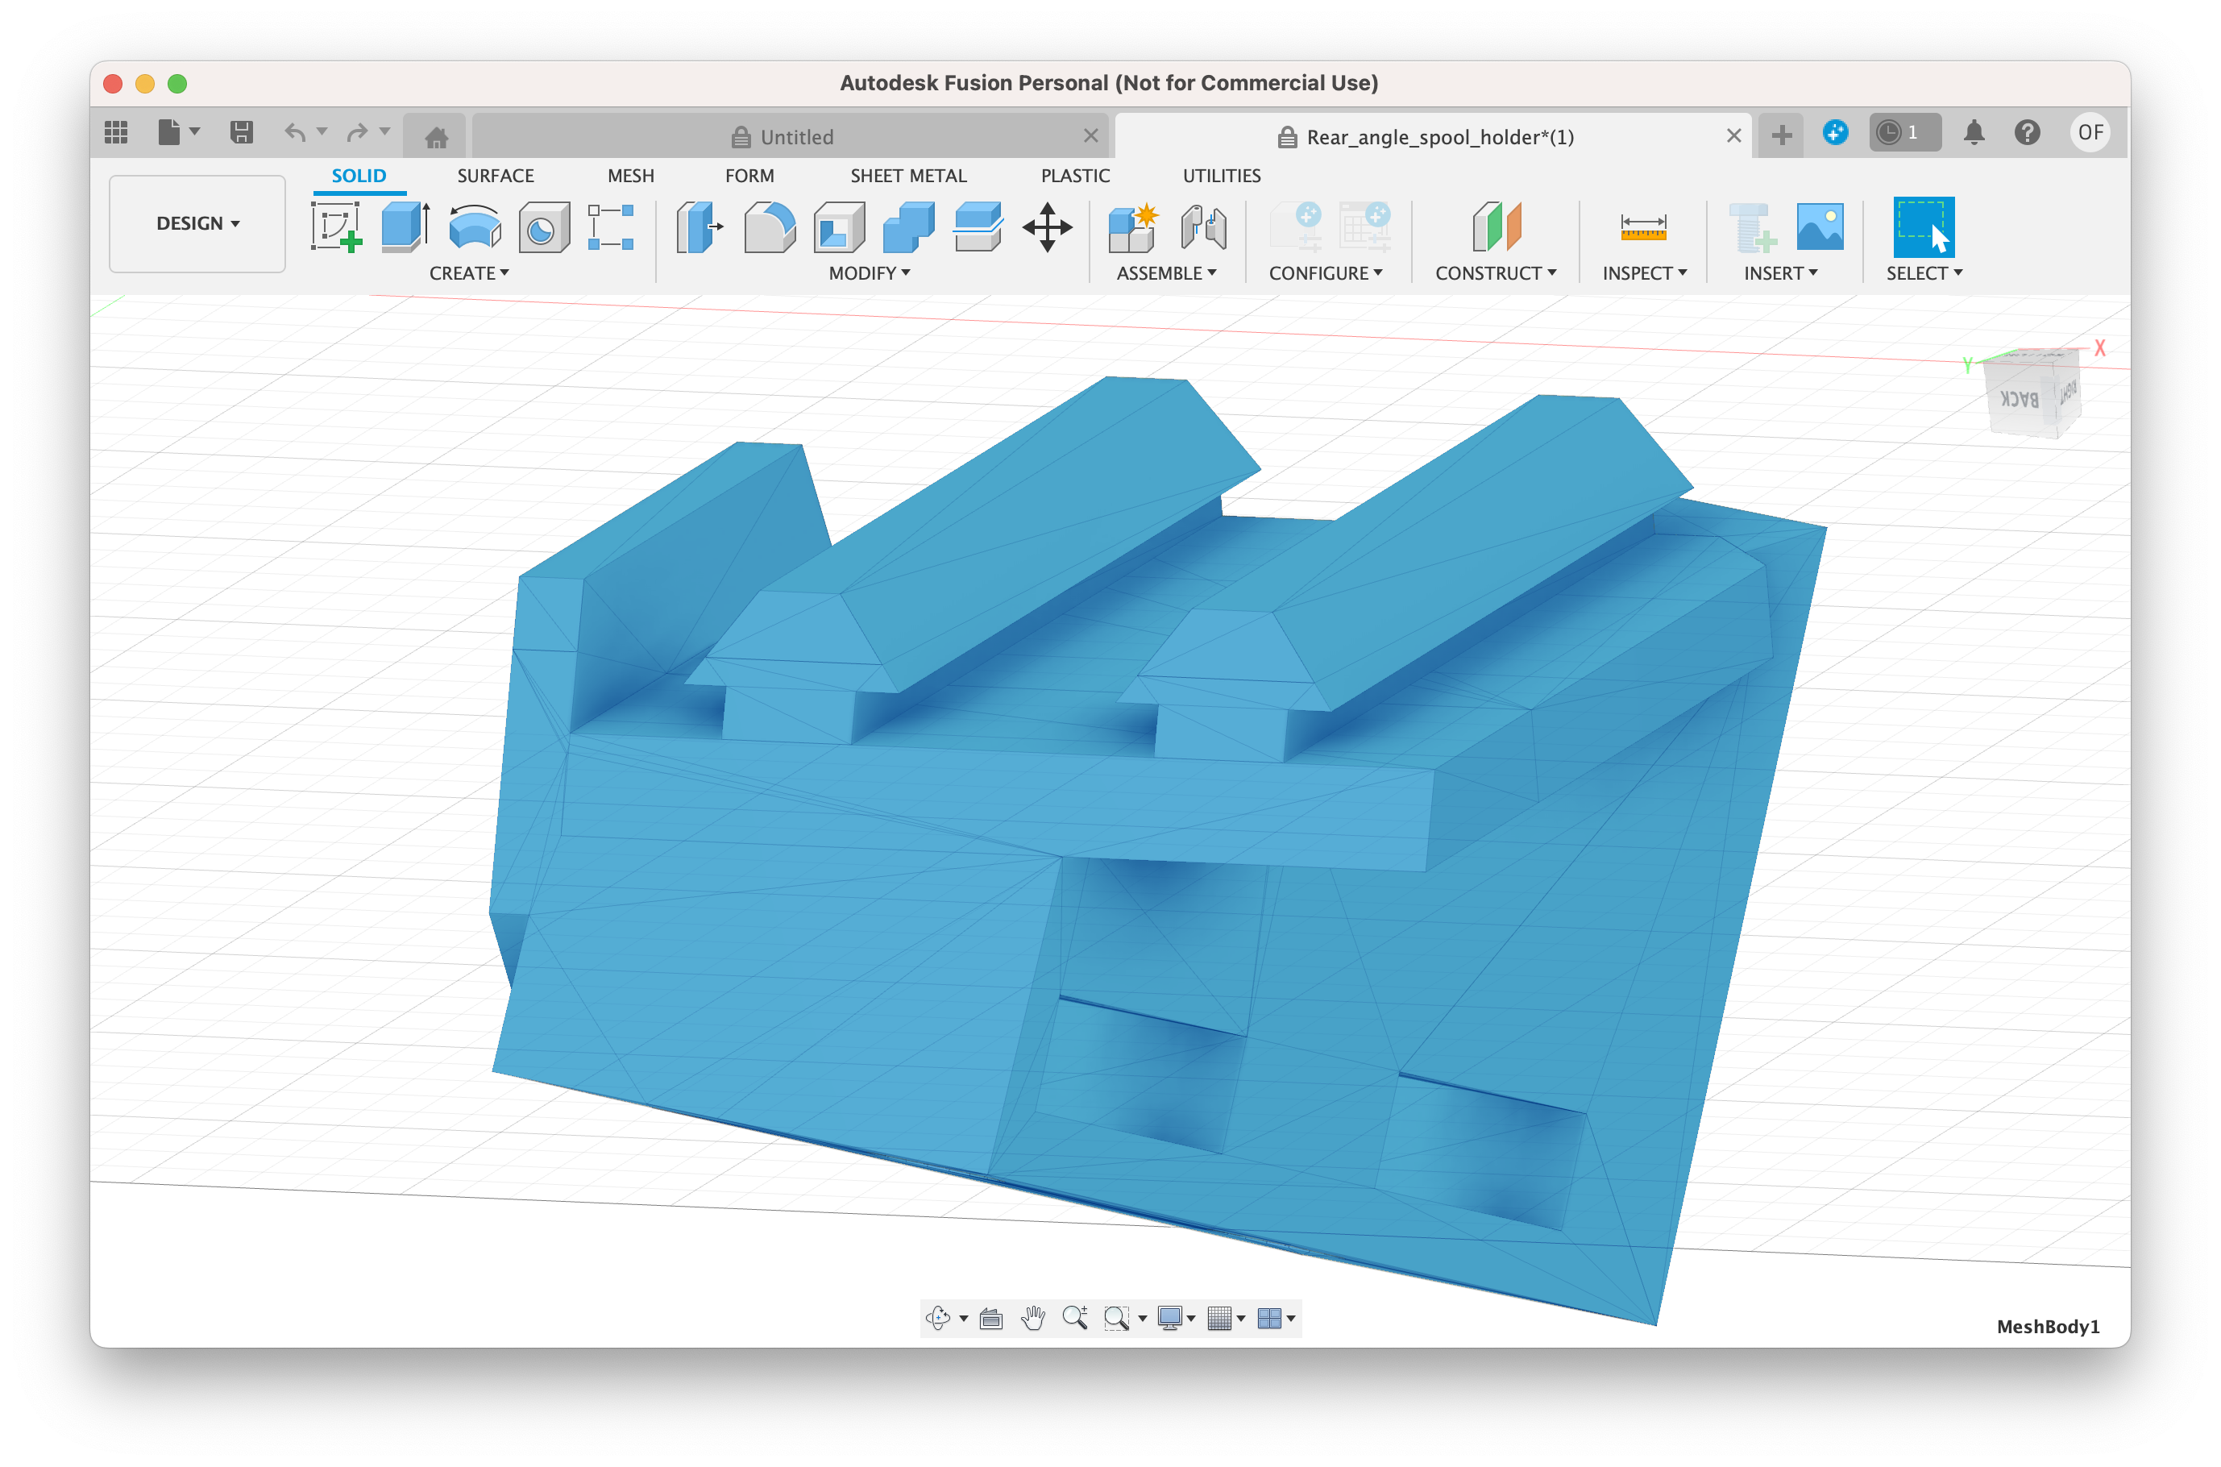Click the job status clock button
Screen dimensions: 2221x1467
[1903, 133]
